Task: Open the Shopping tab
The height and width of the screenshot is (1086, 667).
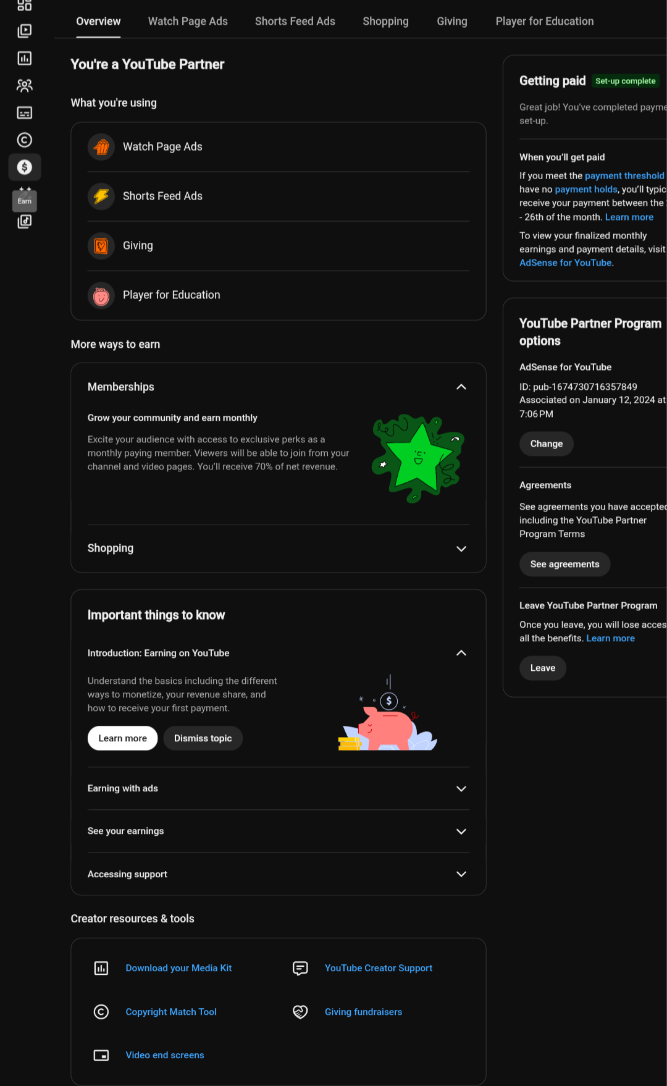Action: pos(385,22)
